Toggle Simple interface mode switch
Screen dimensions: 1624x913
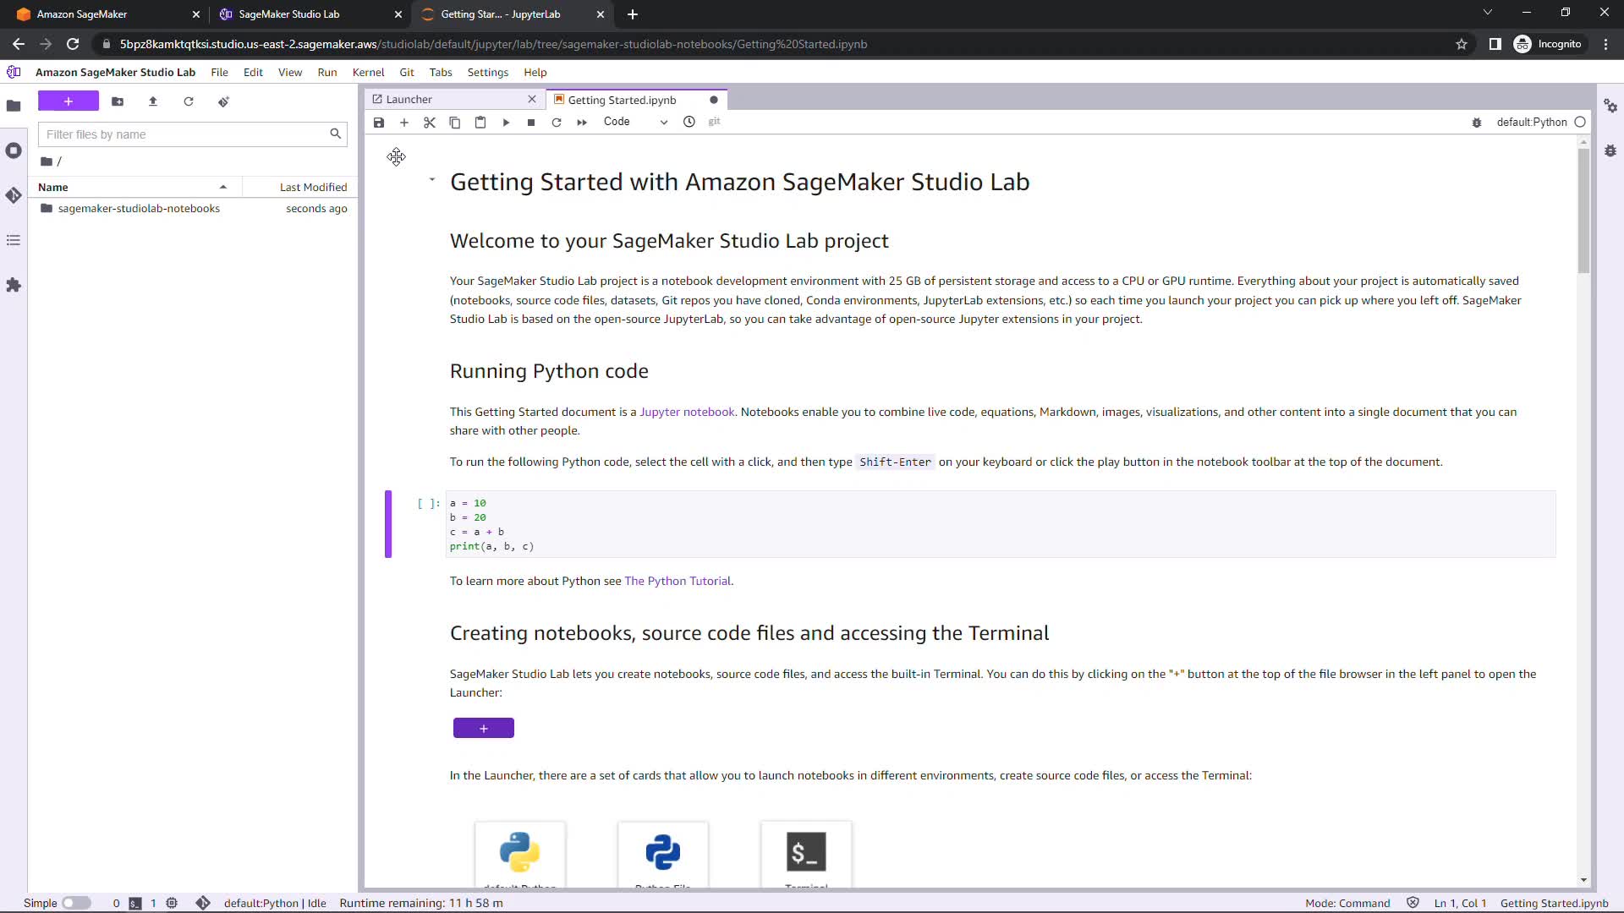76,903
